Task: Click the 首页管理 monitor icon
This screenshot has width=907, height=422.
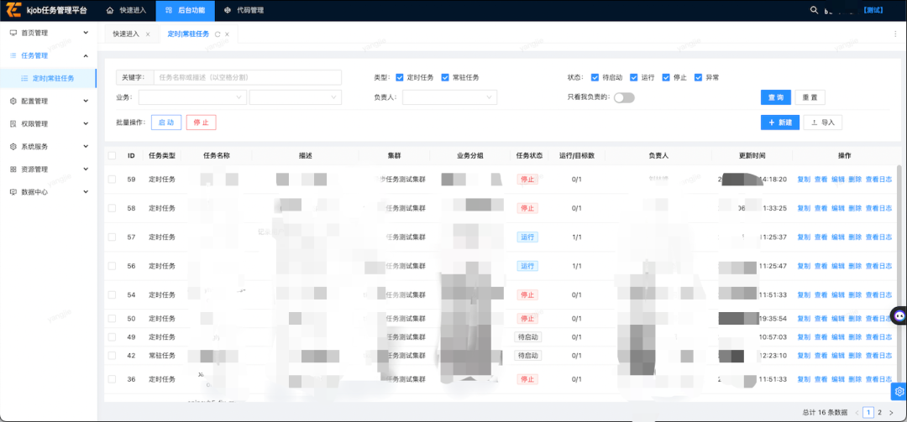Action: pyautogui.click(x=13, y=33)
